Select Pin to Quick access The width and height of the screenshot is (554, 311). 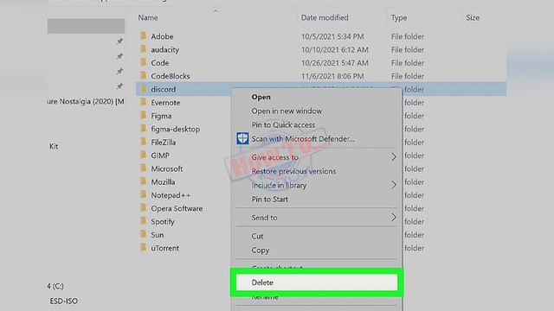point(283,124)
